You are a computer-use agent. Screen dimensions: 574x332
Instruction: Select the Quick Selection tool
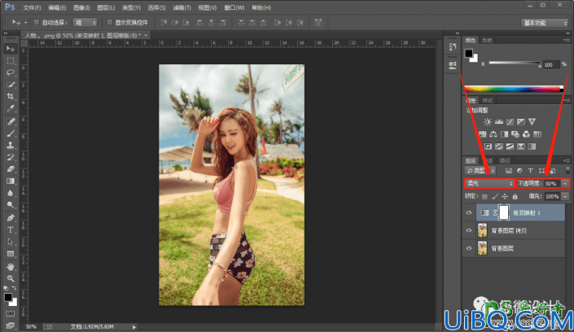(11, 85)
